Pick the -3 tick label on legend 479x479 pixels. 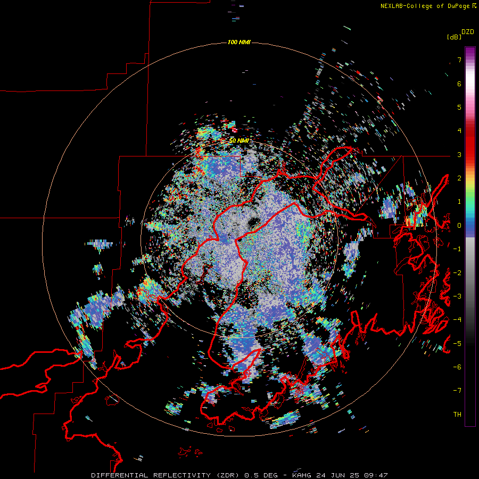click(457, 296)
